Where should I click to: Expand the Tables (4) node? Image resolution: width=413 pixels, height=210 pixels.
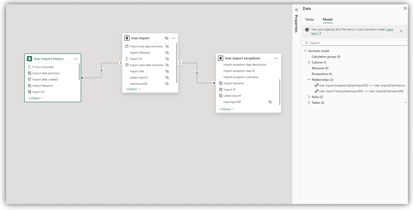[x=309, y=102]
